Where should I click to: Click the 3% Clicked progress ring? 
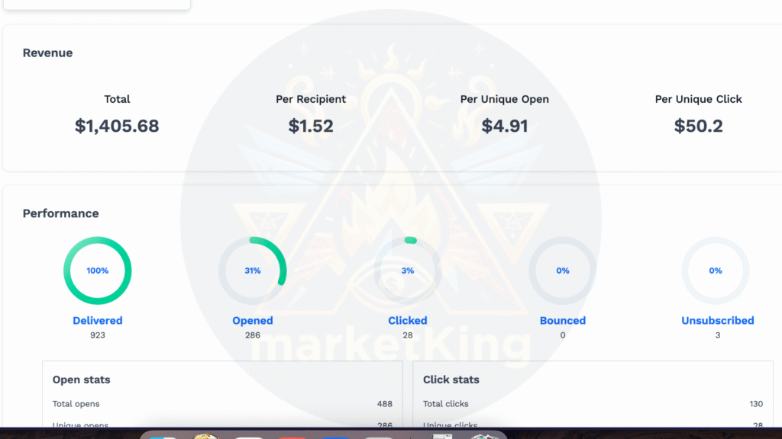pyautogui.click(x=408, y=271)
